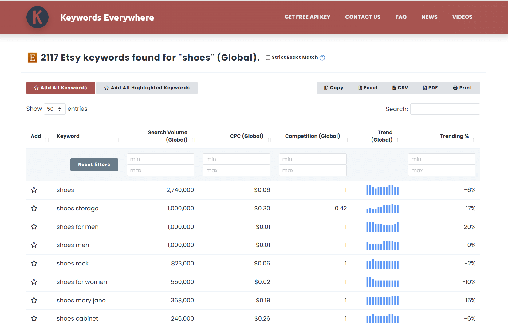Star the 'shoes cabinet' keyword

(x=34, y=318)
